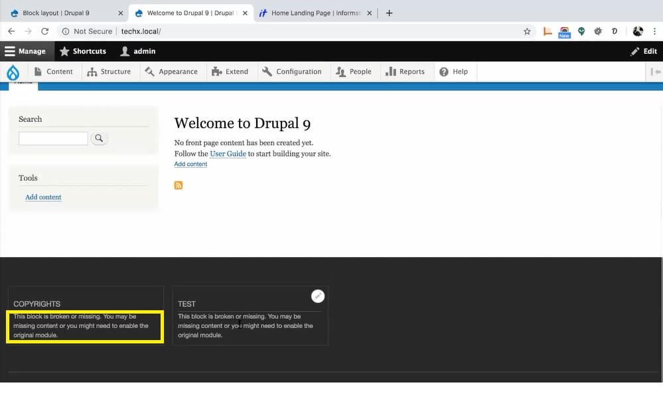Go back in browser history
Viewport: 663px width, 413px height.
tap(11, 31)
